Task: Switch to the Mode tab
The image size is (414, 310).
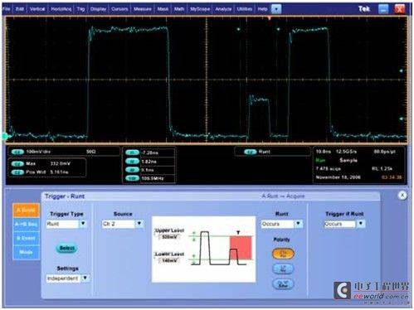Action: point(26,252)
